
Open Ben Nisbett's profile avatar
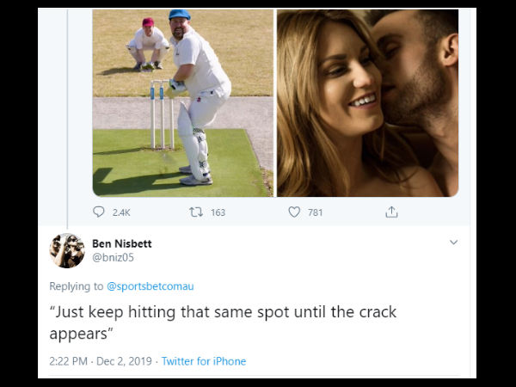click(67, 251)
